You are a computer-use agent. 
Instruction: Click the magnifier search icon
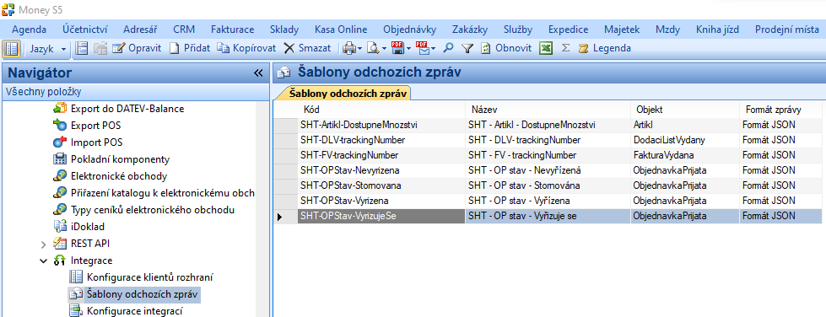(448, 48)
